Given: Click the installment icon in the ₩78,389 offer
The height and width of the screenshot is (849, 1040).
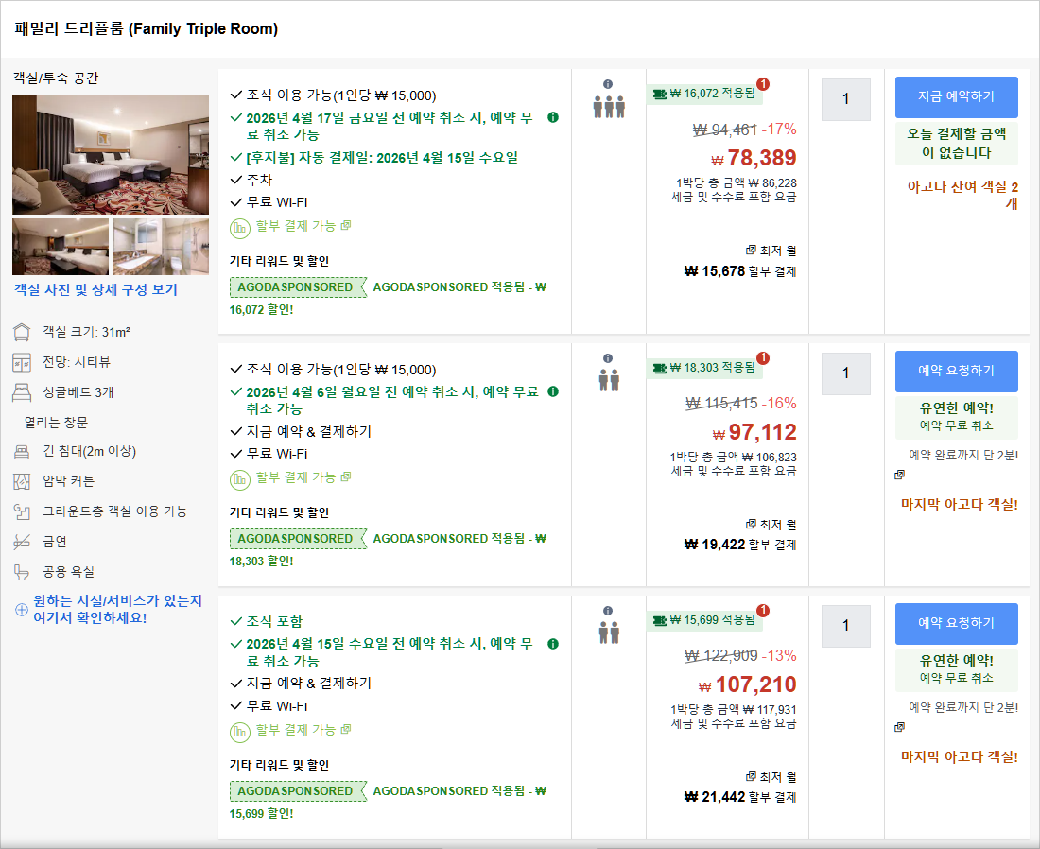Looking at the screenshot, I should point(240,227).
